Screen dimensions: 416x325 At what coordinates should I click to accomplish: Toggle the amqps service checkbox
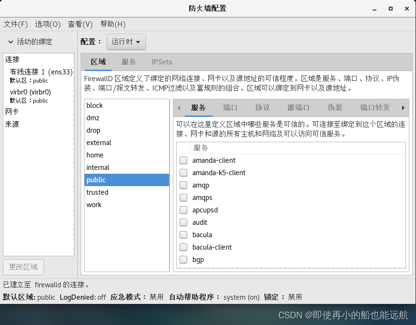(183, 198)
